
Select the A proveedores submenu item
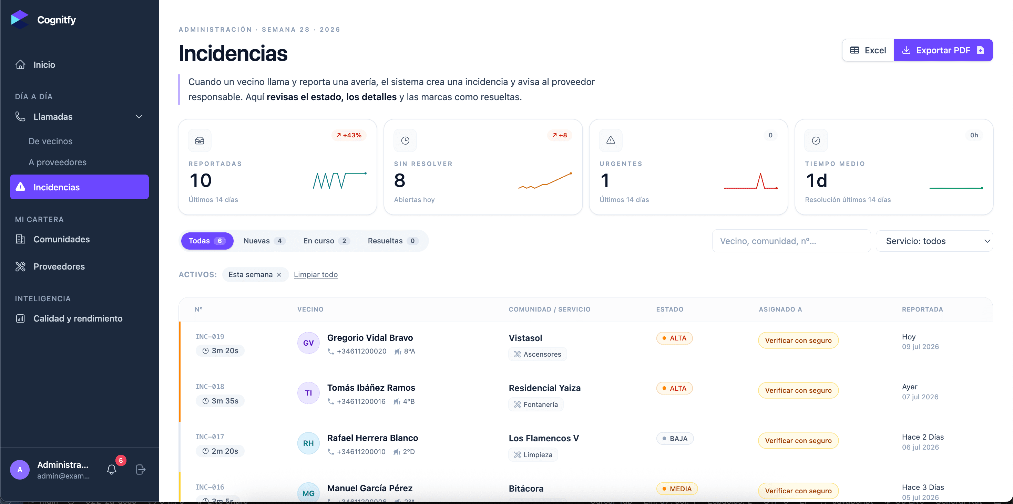(58, 162)
